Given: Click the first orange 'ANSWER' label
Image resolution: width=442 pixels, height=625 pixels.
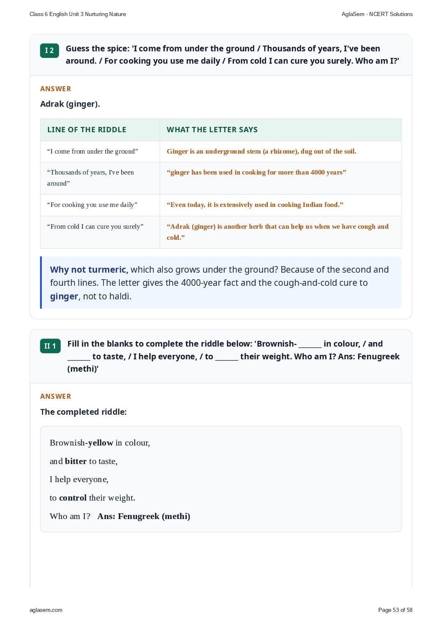Looking at the screenshot, I should pos(55,89).
